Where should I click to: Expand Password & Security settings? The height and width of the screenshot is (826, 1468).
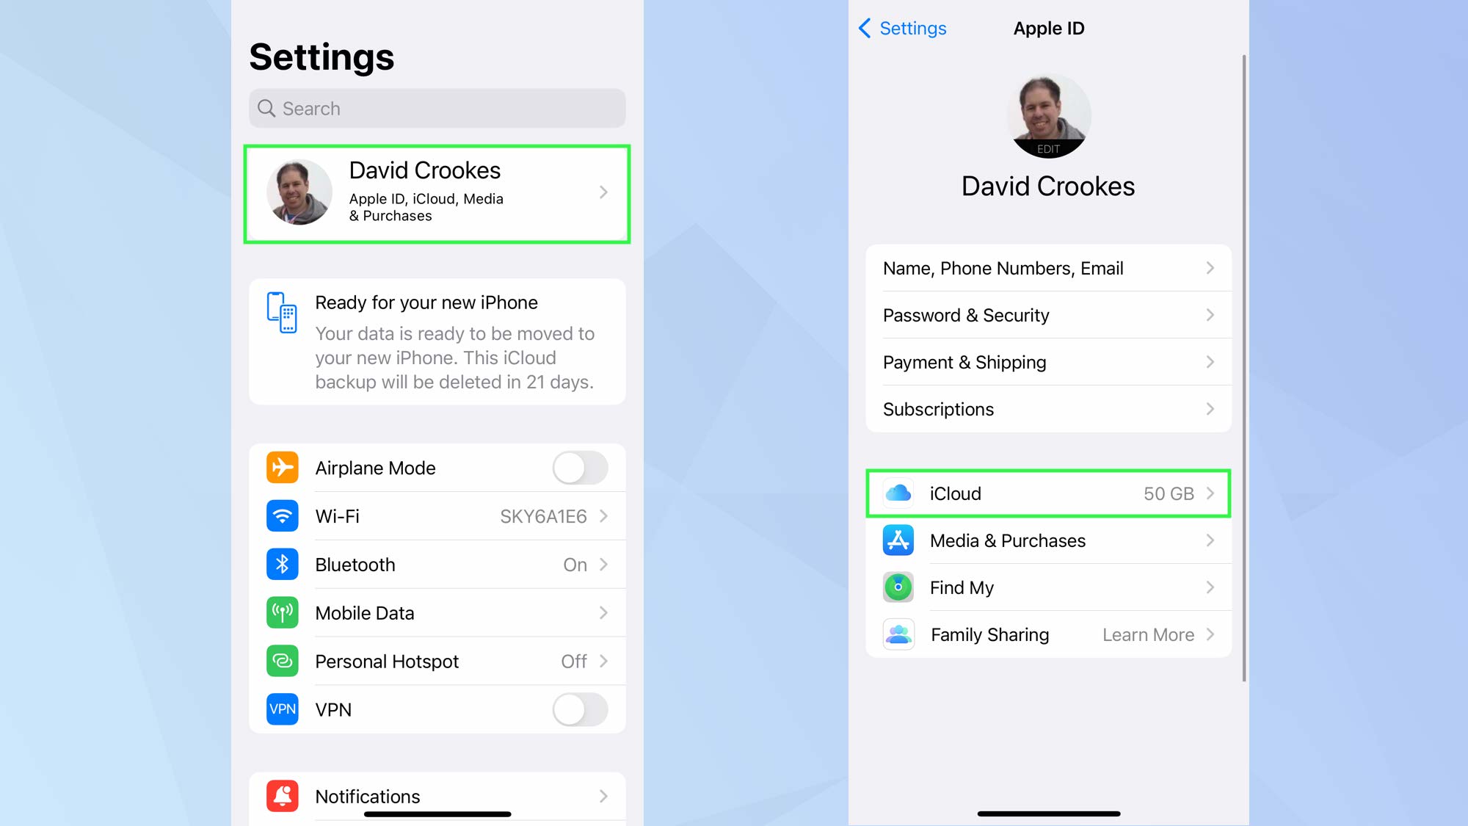point(1049,315)
